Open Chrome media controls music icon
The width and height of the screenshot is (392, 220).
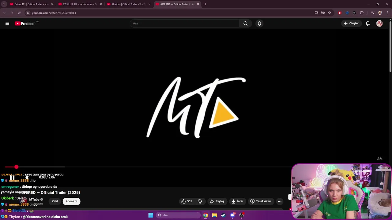373,13
